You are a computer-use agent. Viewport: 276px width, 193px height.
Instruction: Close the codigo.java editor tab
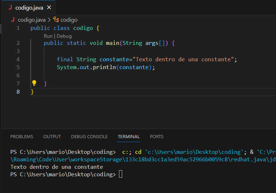(x=49, y=7)
